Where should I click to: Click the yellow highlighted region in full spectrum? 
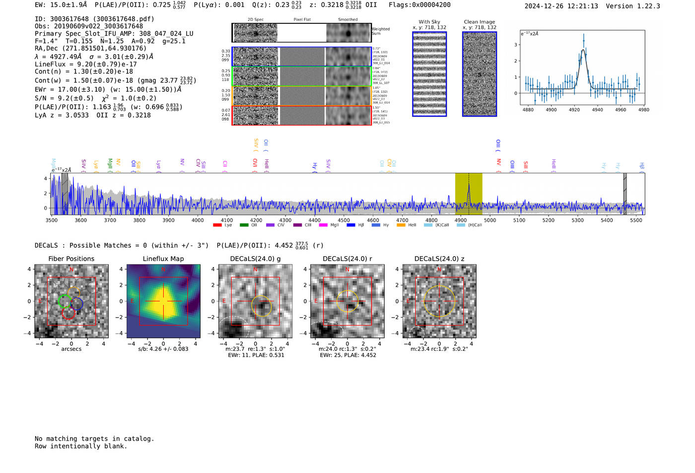click(x=469, y=194)
